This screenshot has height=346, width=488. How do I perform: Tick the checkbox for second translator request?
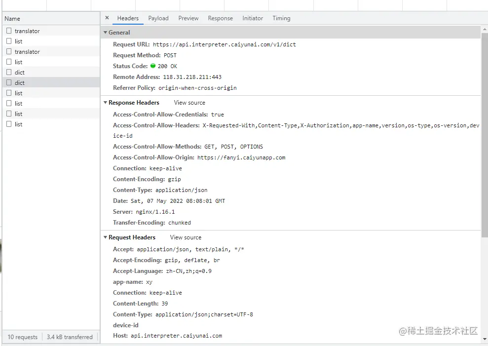[9, 51]
